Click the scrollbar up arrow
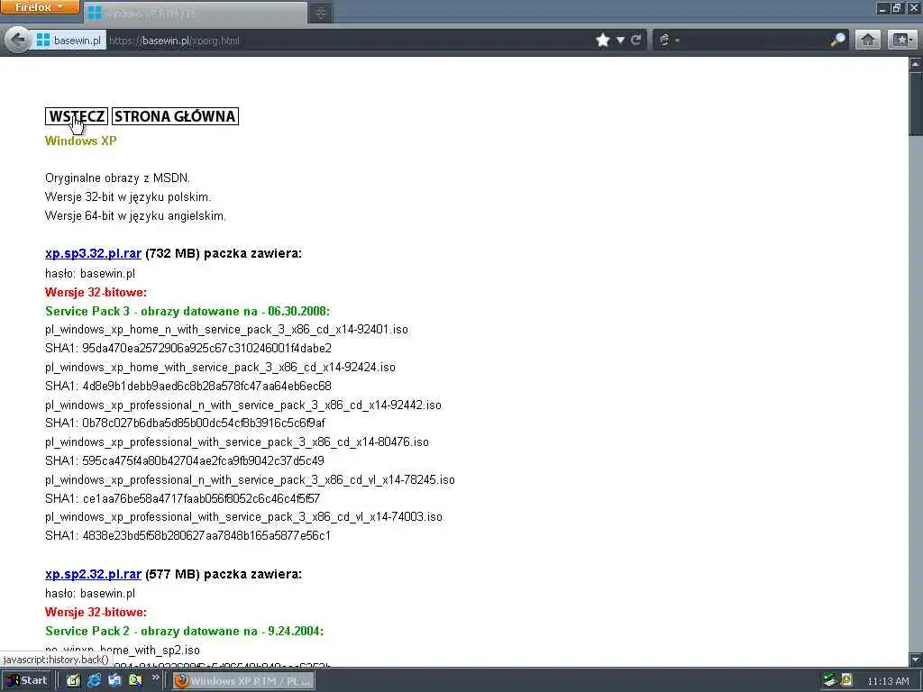The image size is (923, 692). [916, 64]
